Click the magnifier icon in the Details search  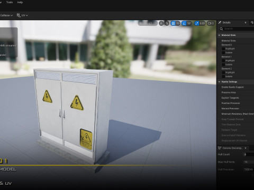click(x=221, y=29)
